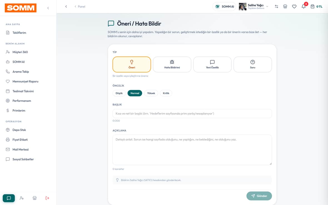Click the red logout icon in sidebar footer
The height and width of the screenshot is (205, 328).
point(47,198)
